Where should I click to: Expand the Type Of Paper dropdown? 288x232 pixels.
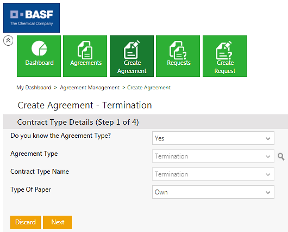[x=213, y=192]
